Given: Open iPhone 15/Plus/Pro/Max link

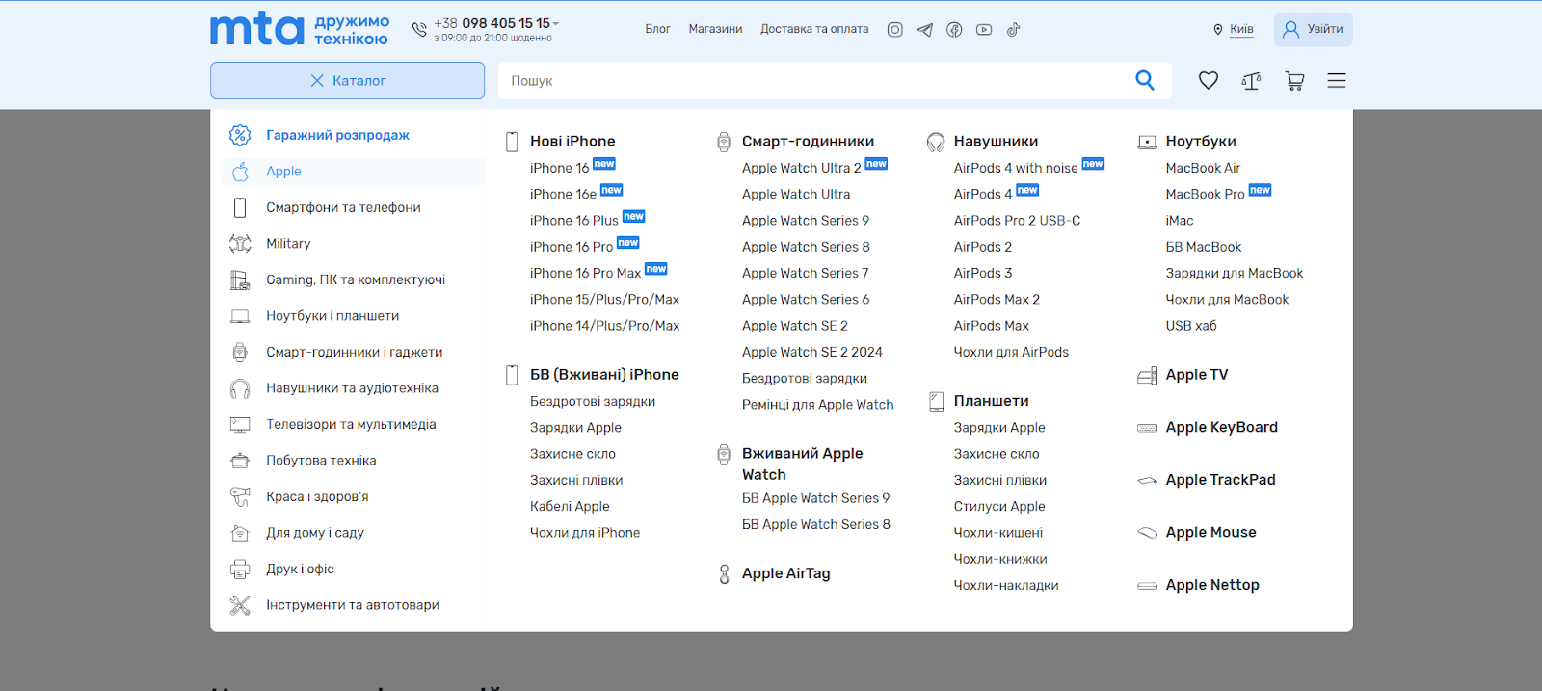Looking at the screenshot, I should pyautogui.click(x=604, y=299).
